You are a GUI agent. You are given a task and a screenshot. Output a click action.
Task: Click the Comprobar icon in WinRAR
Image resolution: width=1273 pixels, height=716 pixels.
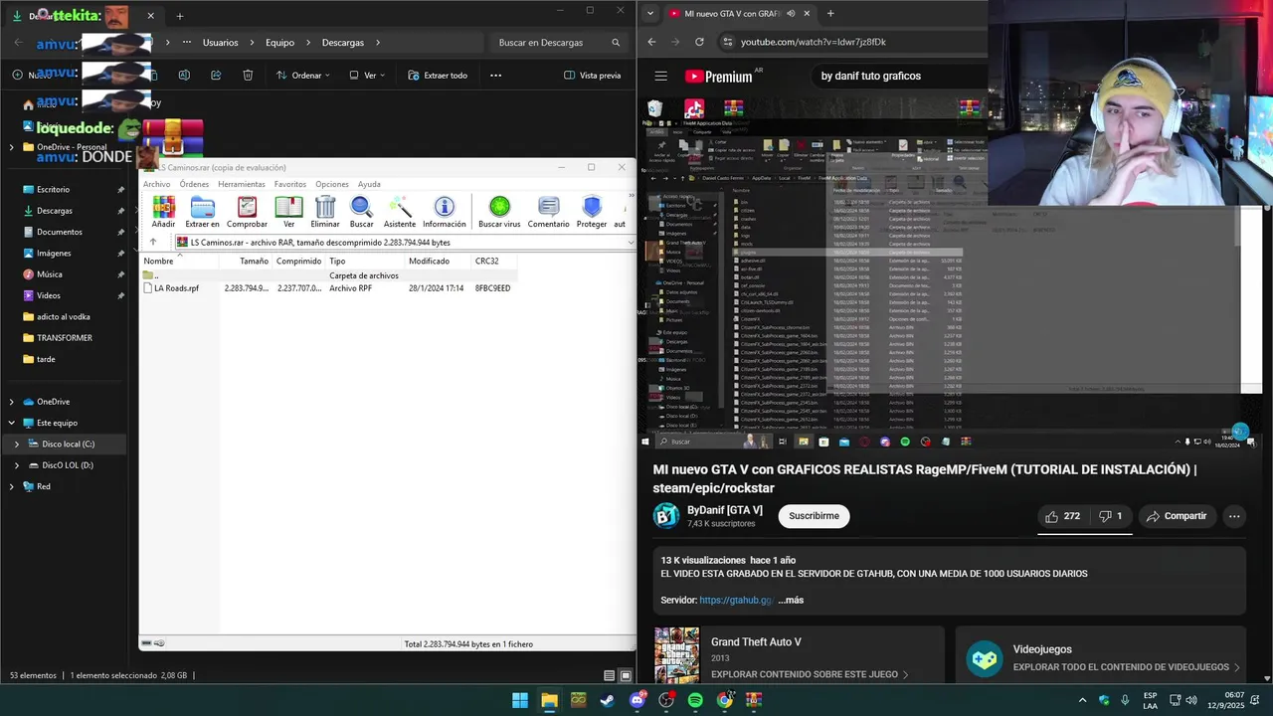(x=247, y=212)
